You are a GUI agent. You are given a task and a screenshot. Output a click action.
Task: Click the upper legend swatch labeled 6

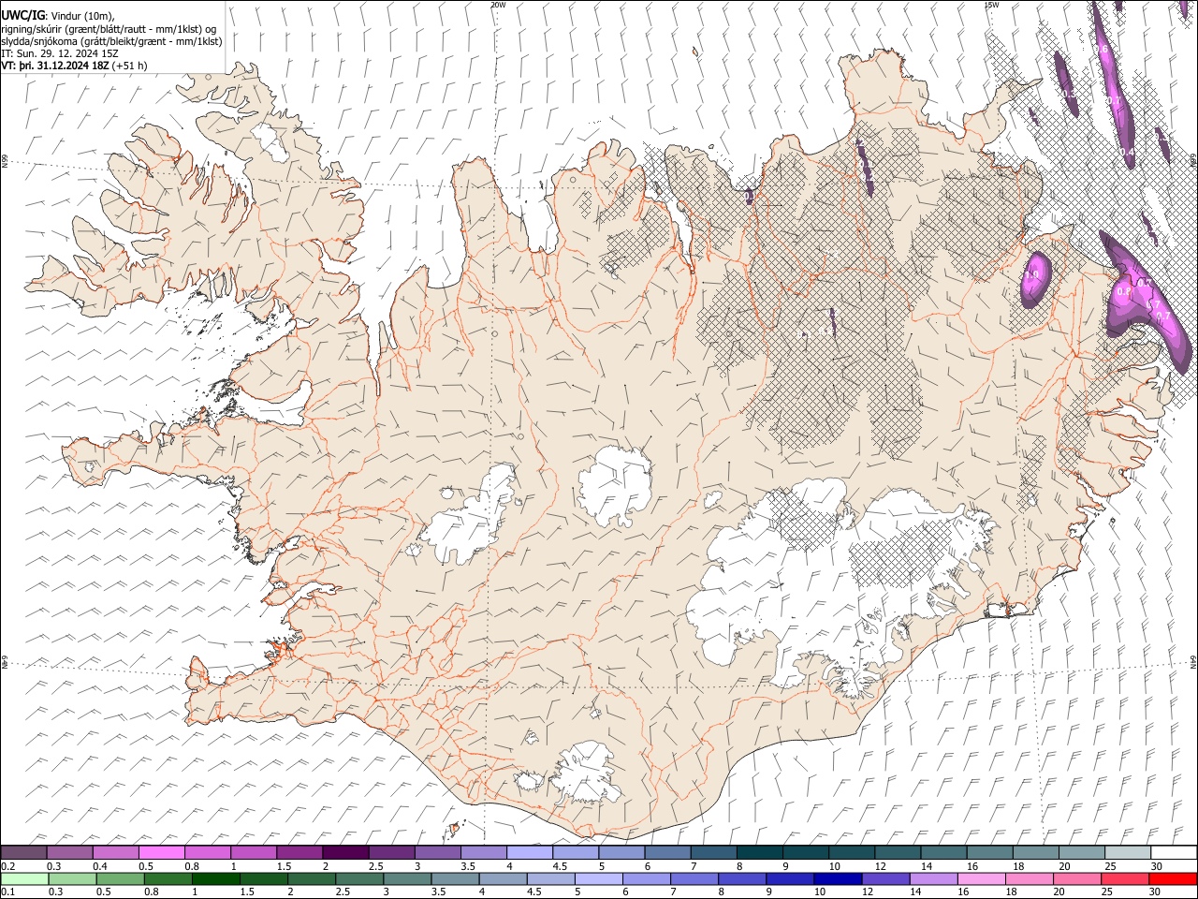click(x=666, y=853)
